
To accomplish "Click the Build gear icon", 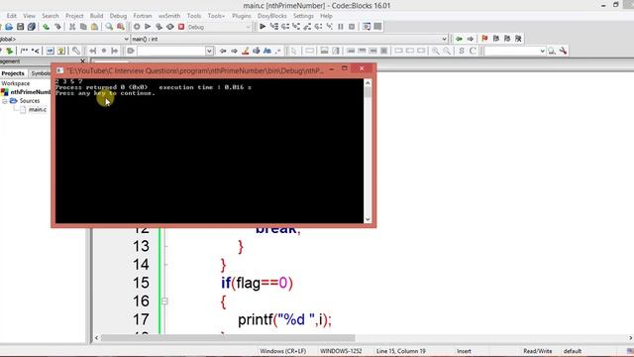I will pos(137,27).
